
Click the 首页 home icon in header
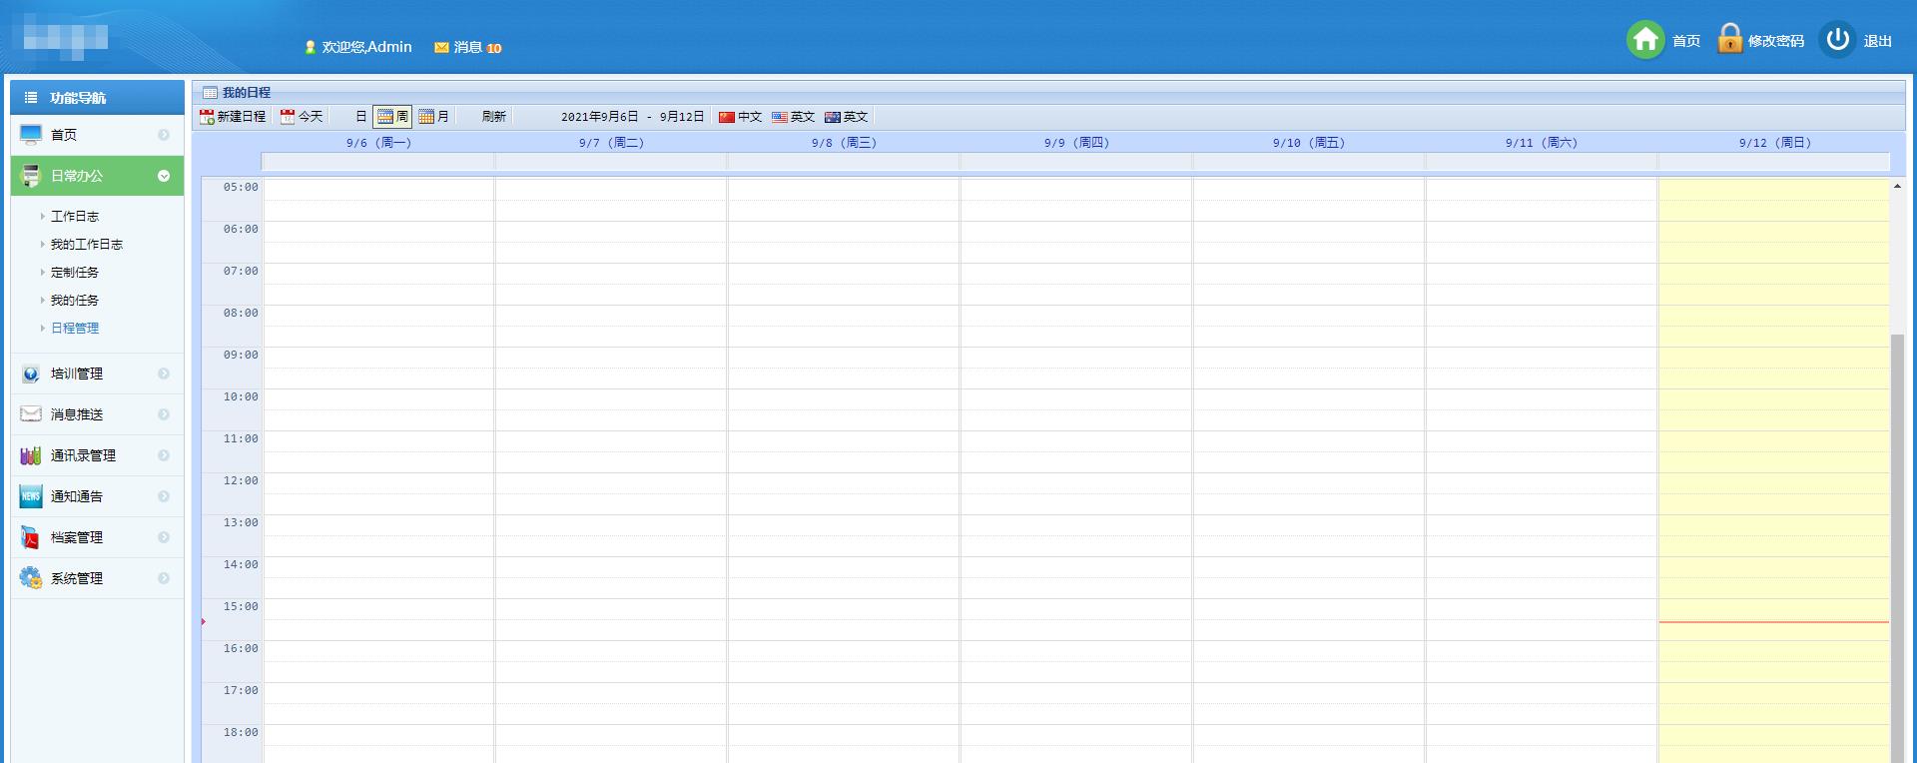coord(1645,40)
